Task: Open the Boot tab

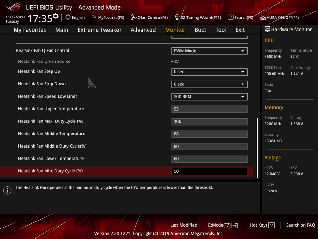Action: point(200,30)
